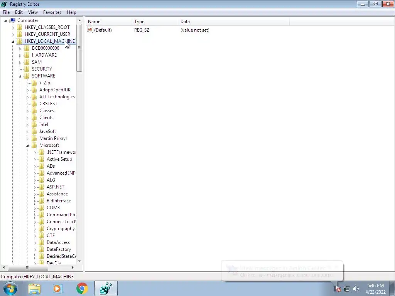The height and width of the screenshot is (296, 395).
Task: Click tree horizontal scroll right arrow
Action: click(73, 267)
